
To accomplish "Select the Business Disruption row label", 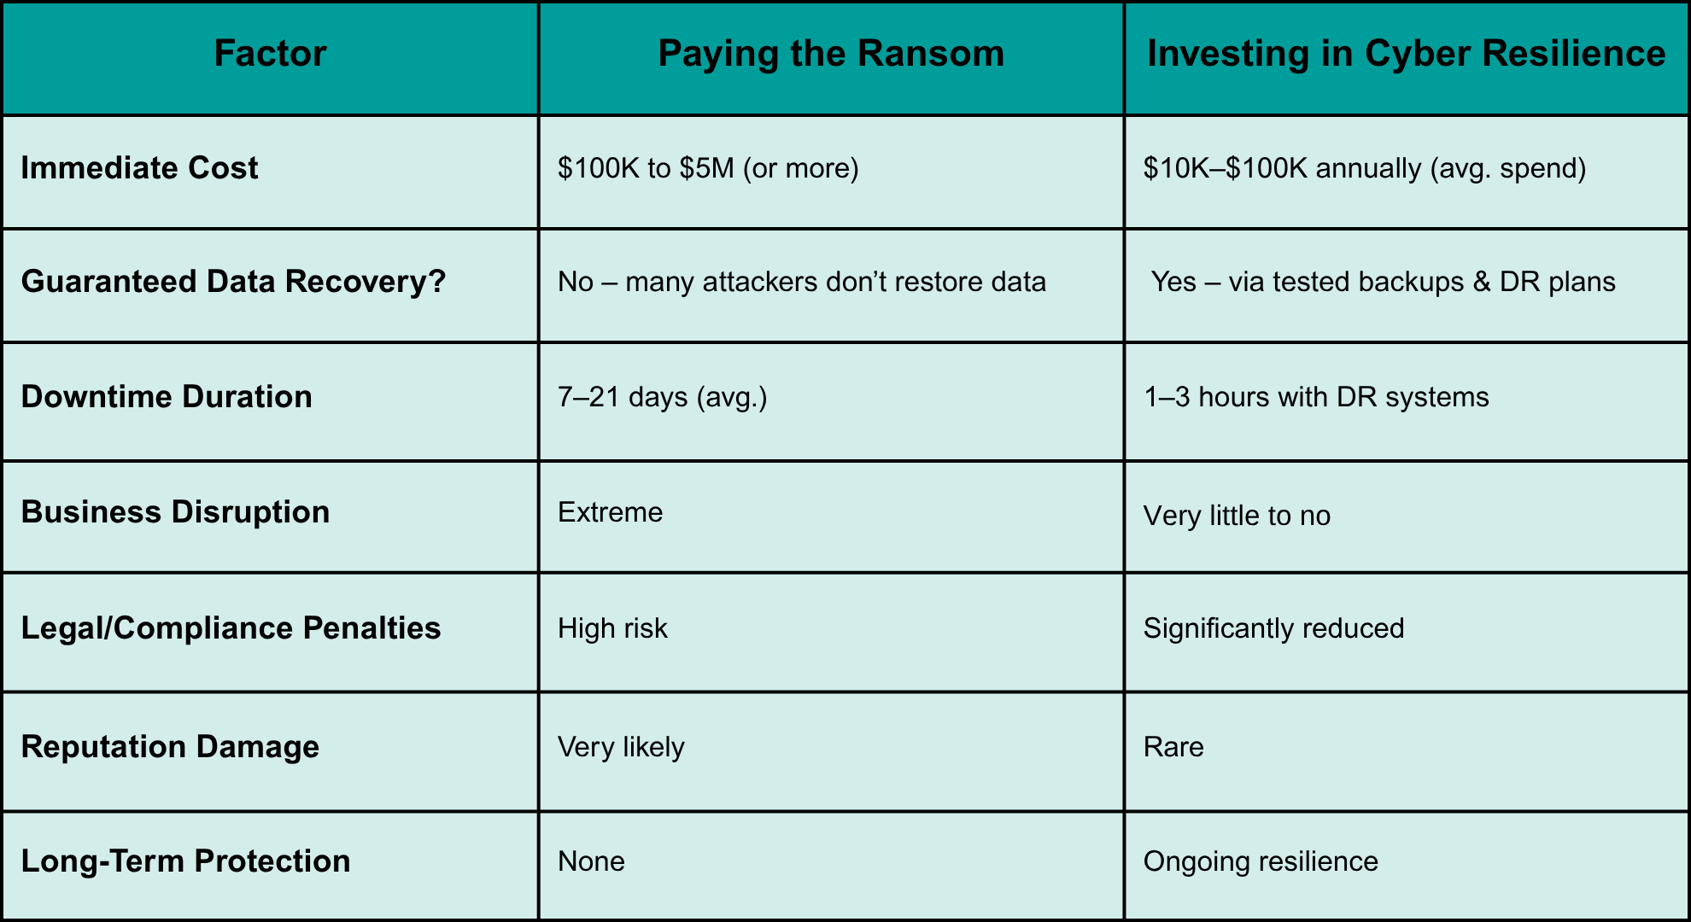I will click(175, 512).
